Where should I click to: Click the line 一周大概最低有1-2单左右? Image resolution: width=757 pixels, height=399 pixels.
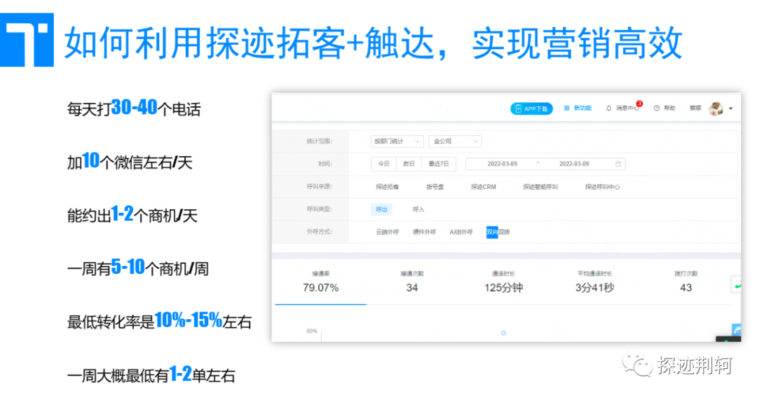[151, 374]
